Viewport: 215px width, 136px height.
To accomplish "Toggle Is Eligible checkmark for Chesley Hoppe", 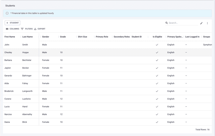I will click(x=157, y=52).
